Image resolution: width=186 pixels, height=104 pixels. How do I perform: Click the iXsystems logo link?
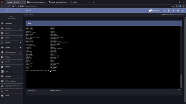(x=154, y=11)
